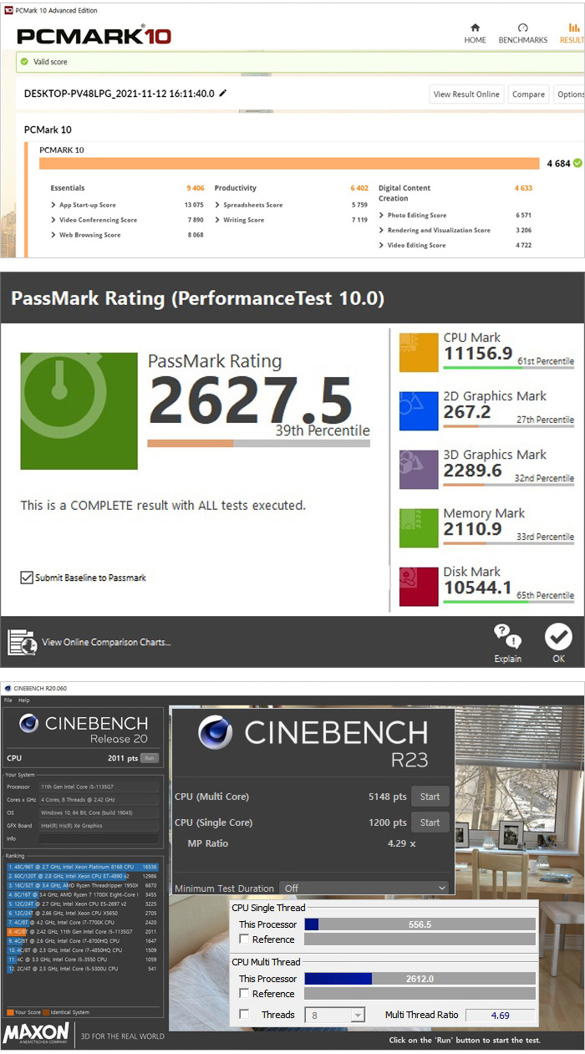The image size is (585, 1054).
Task: Click Cinebench Release 20 logo sphere
Action: coord(30,724)
